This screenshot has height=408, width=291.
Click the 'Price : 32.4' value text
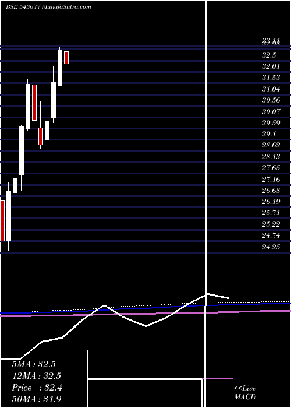point(37,388)
